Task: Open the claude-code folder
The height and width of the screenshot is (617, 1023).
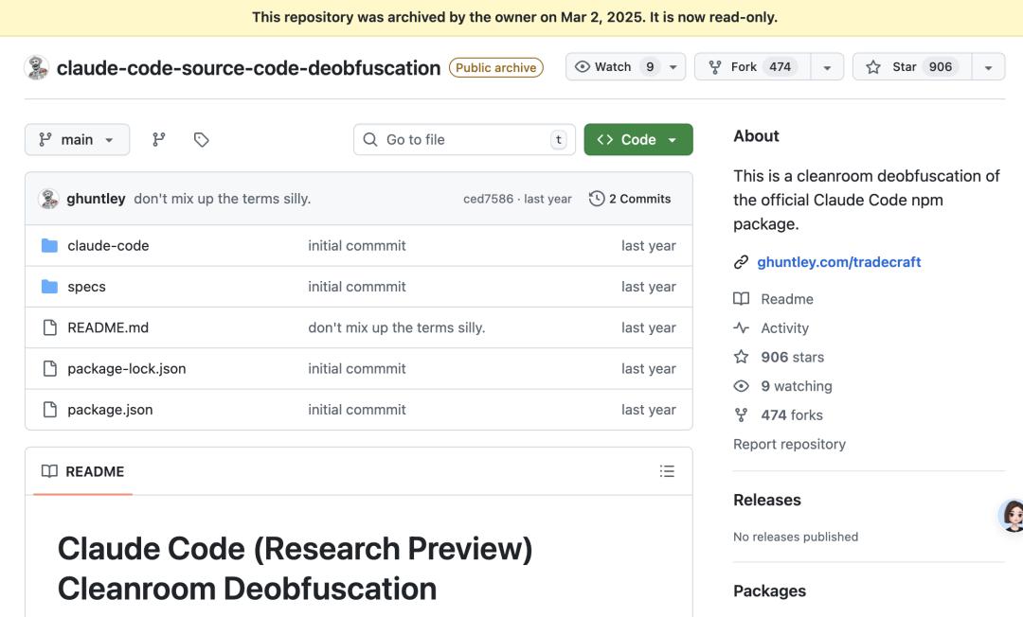Action: [108, 245]
